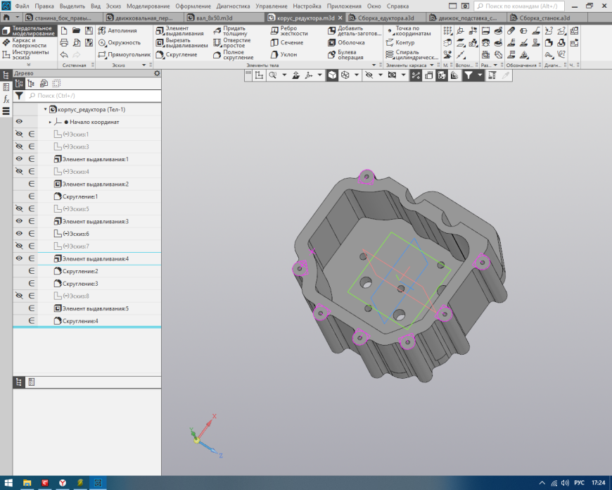Screen dimensions: 612x490
Task: Show hidden Эскиз:1 via eye icon
Action: pos(20,134)
